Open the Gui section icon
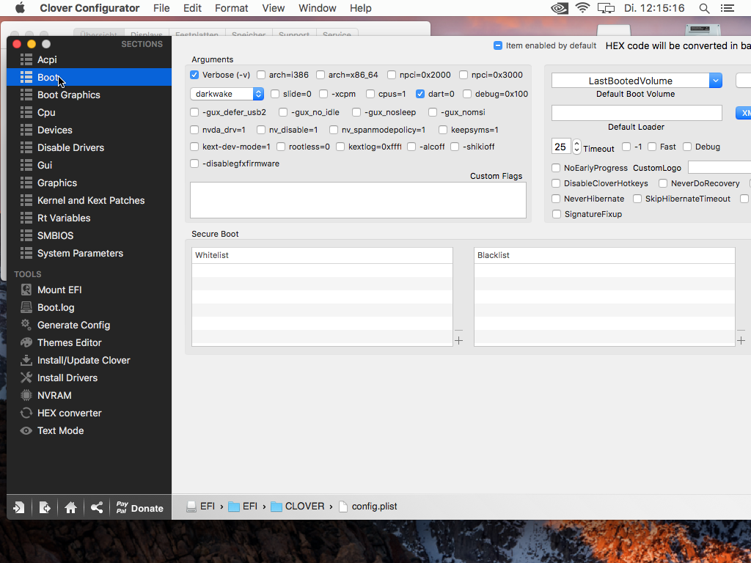 (x=26, y=165)
